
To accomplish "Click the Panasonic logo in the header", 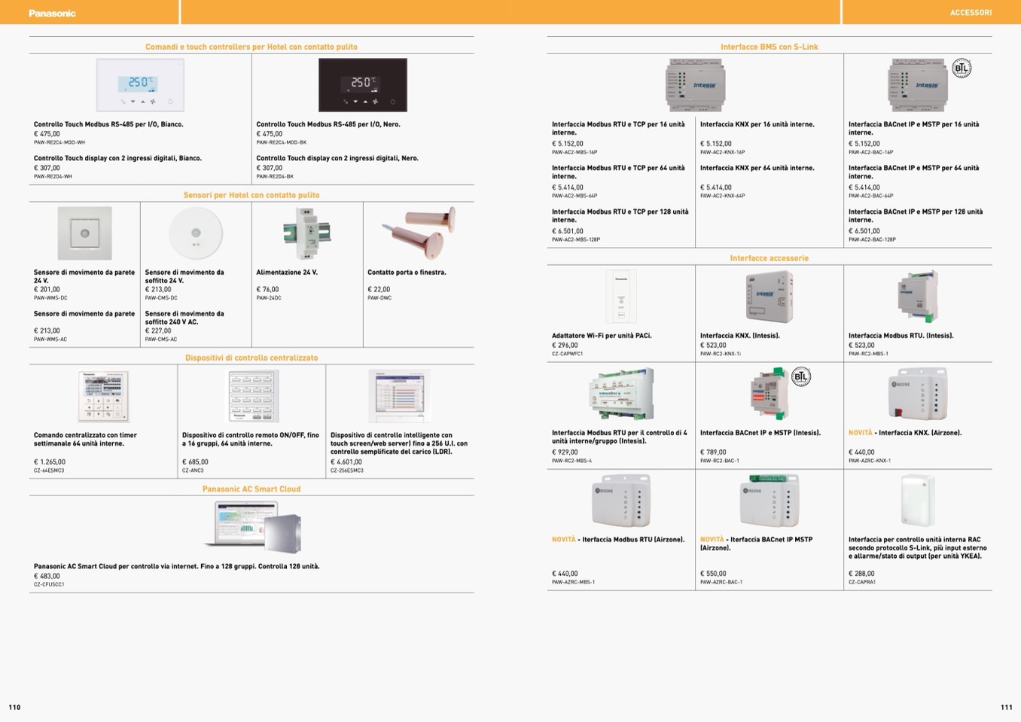I will (52, 13).
